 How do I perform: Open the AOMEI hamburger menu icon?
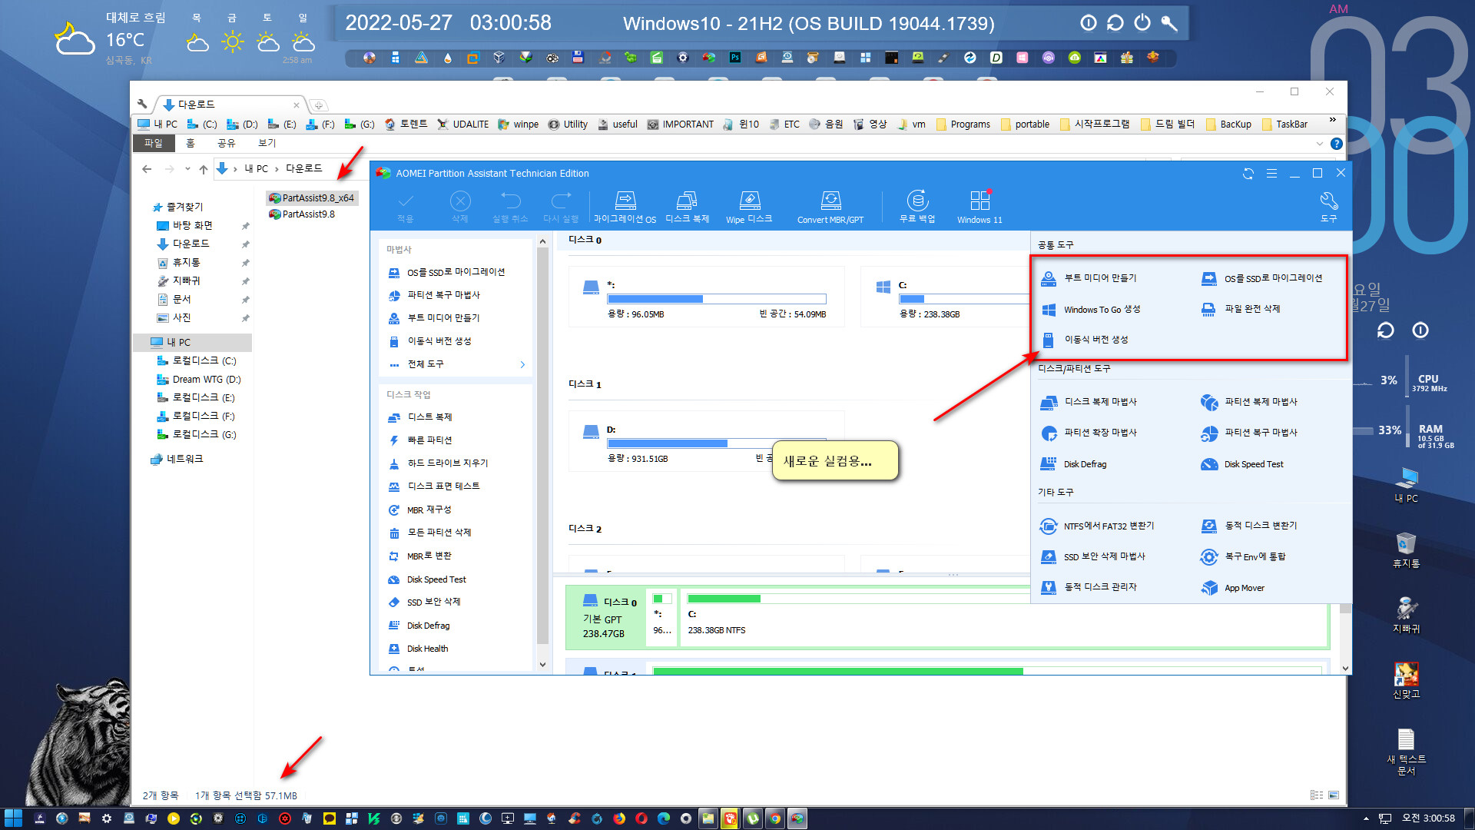point(1272,174)
